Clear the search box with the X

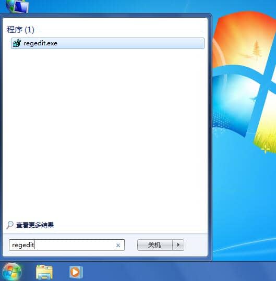coord(118,245)
